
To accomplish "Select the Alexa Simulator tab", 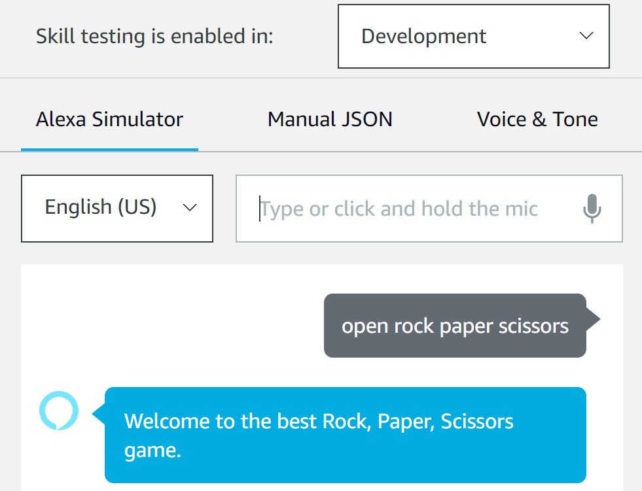I will (x=109, y=120).
